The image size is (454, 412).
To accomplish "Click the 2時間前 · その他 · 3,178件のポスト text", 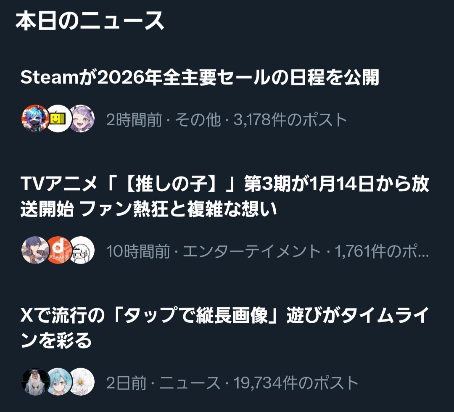I will pos(227,119).
